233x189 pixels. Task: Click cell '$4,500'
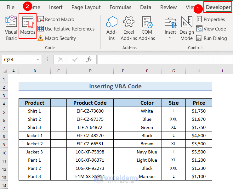point(199,136)
